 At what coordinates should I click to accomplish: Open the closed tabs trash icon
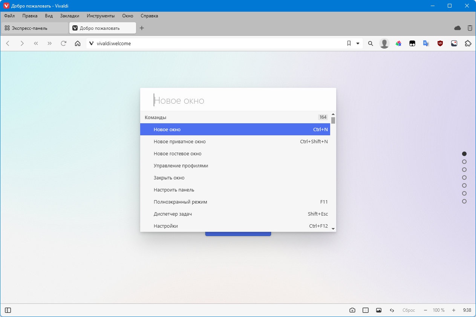(x=470, y=28)
